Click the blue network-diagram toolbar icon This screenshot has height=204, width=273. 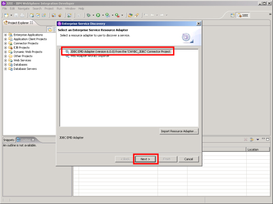(69, 15)
